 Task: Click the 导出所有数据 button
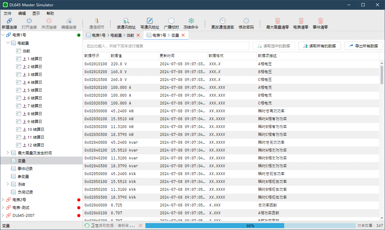point(364,46)
